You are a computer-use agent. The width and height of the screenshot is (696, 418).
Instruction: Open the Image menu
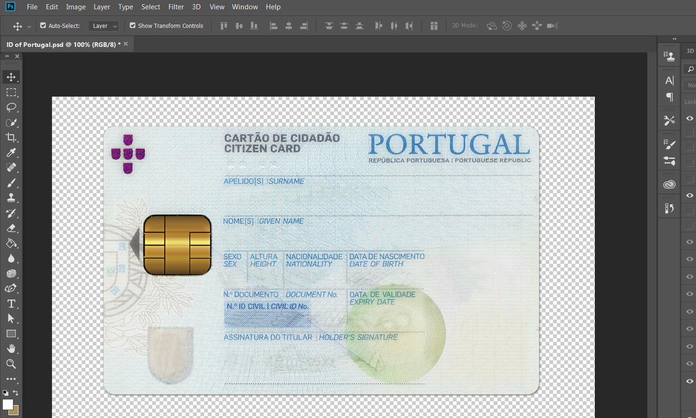pos(76,7)
